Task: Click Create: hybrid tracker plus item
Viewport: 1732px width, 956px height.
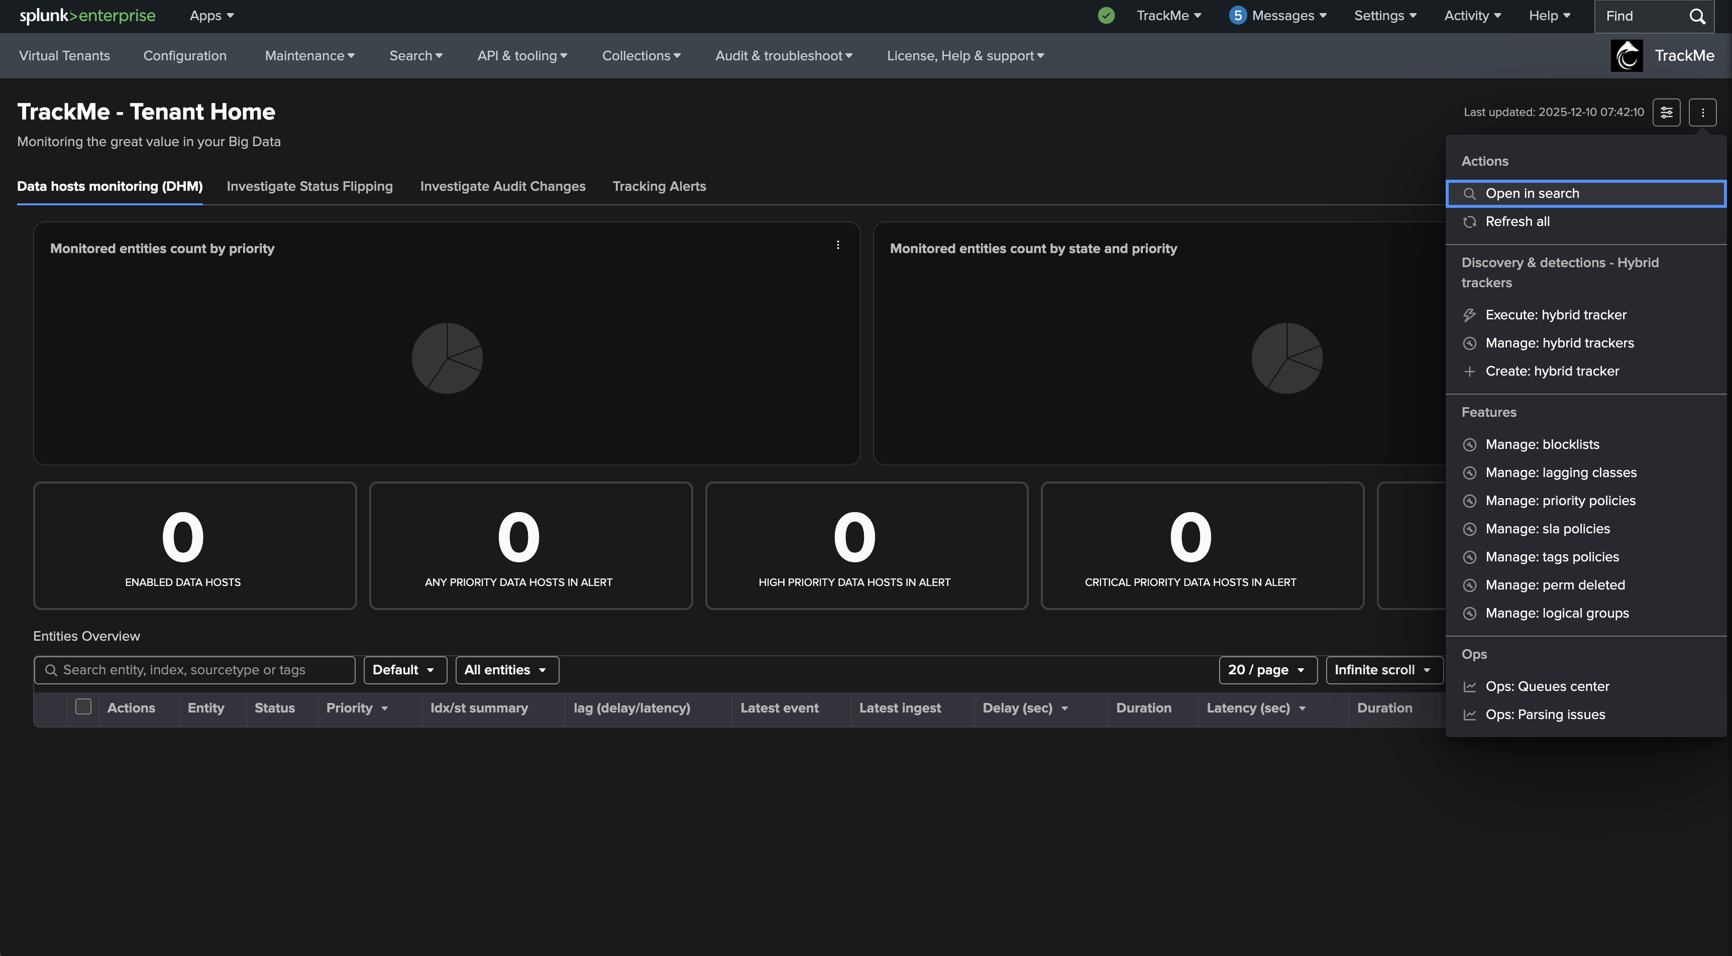Action: pos(1551,372)
